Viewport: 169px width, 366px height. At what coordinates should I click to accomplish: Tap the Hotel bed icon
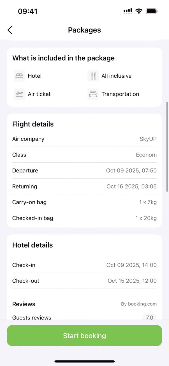19,76
